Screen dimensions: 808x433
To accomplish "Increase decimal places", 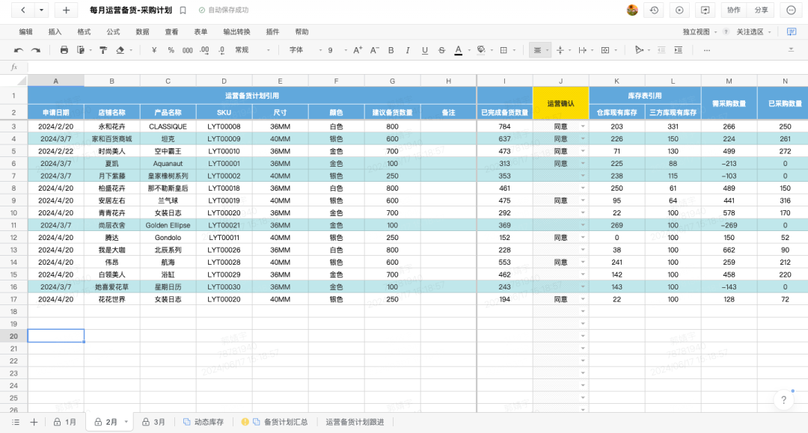I will (x=204, y=50).
